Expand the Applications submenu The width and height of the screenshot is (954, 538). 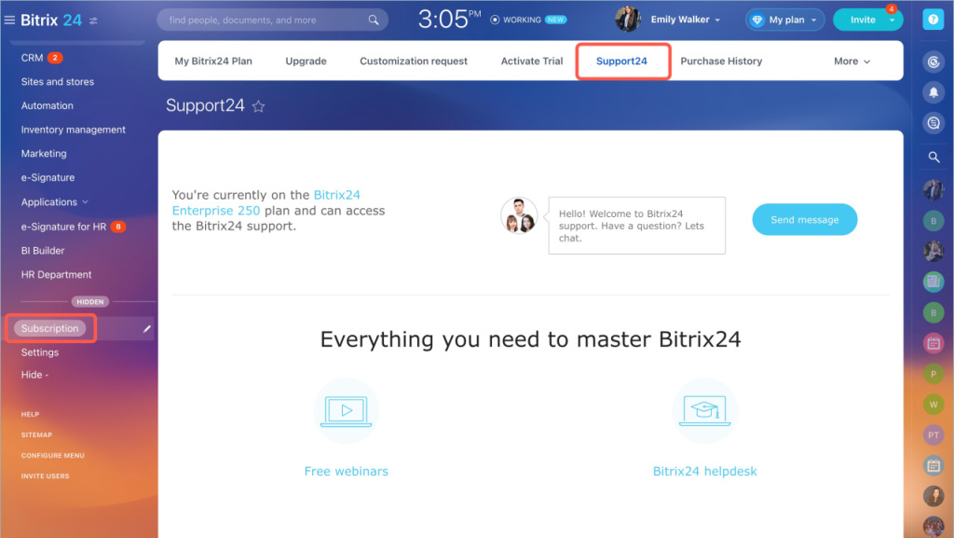(55, 202)
